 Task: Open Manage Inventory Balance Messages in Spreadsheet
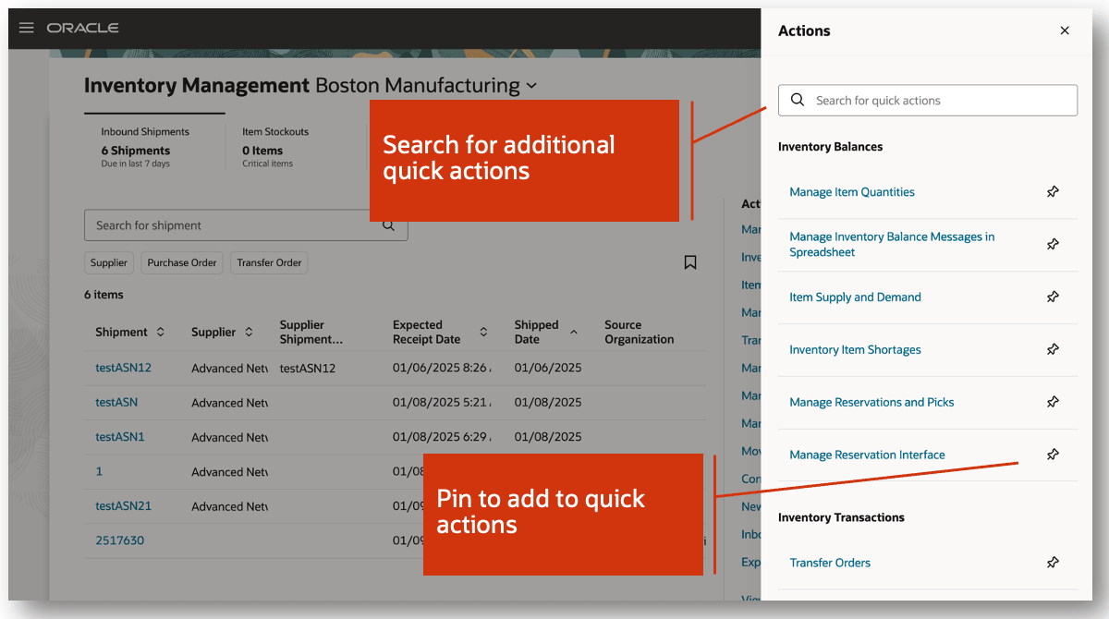892,244
